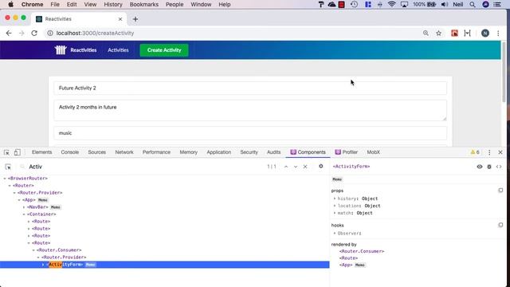Open the Performance tab
510x287 pixels.
pyautogui.click(x=156, y=152)
